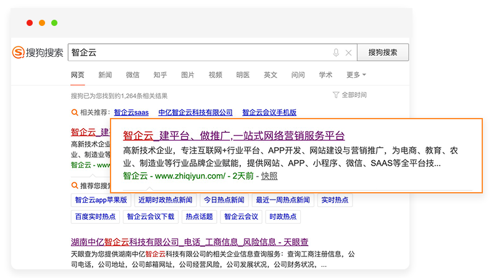Go to the 知乎 tab
Screen dimensions: 494x278
point(160,75)
